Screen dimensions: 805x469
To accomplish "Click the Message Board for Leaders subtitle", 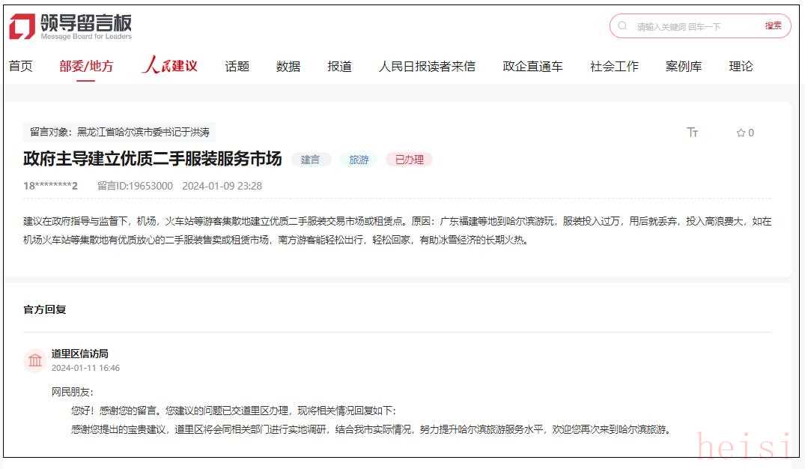I will (86, 37).
